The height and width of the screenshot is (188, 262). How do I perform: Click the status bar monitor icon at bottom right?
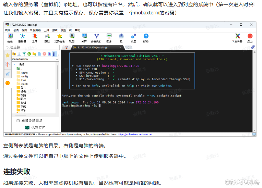click(254, 135)
